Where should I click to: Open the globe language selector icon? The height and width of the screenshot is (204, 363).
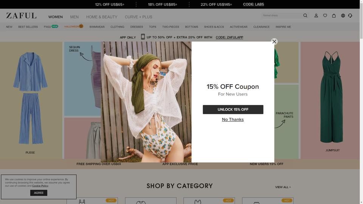(x=343, y=15)
